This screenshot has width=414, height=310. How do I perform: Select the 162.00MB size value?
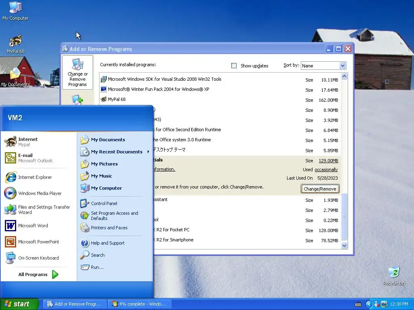coord(328,100)
